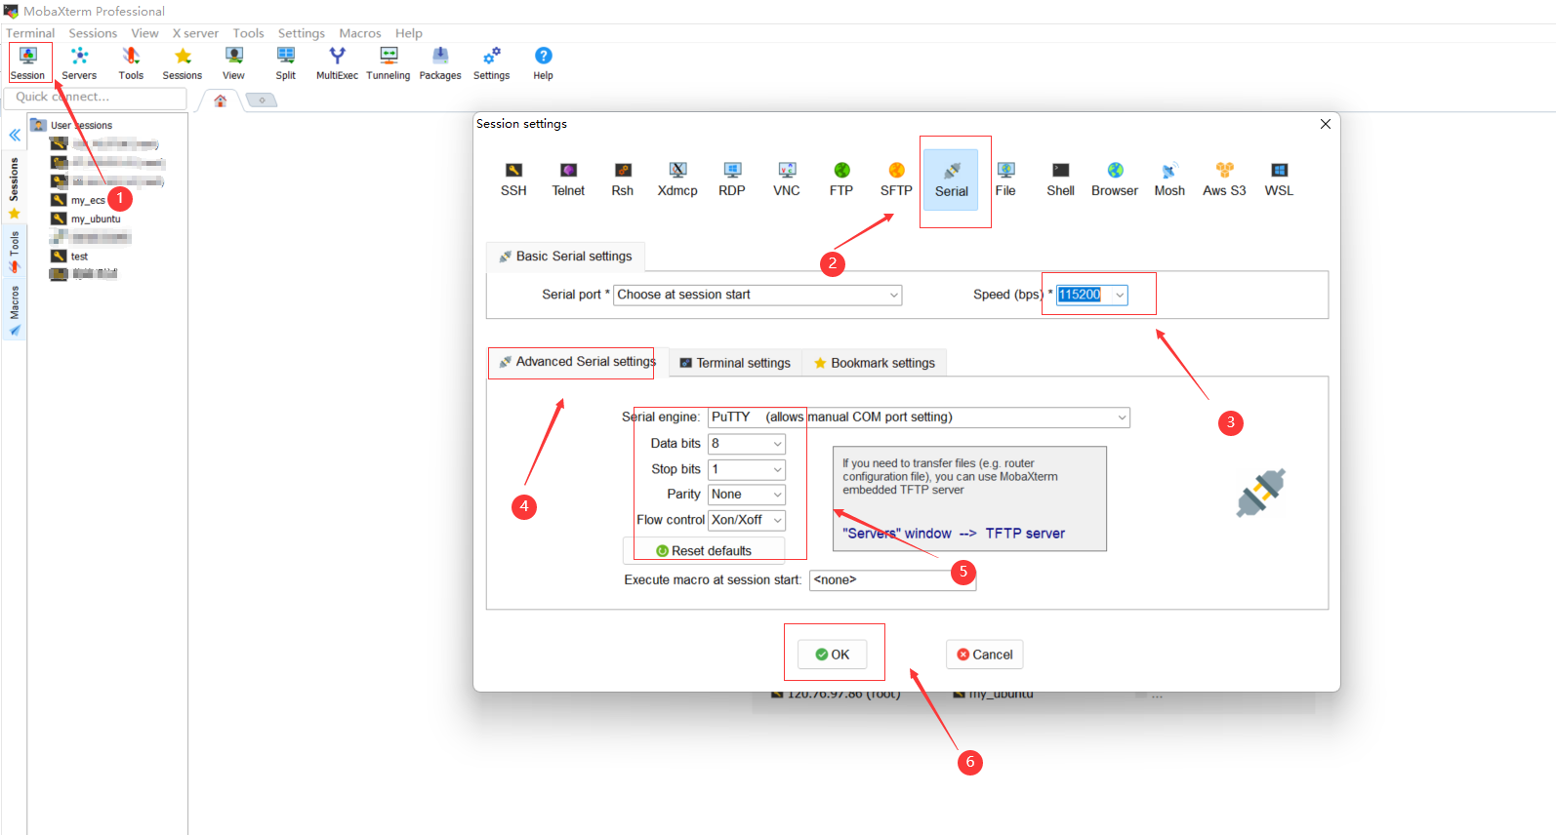Click the Sessions star toolbar icon
The width and height of the screenshot is (1556, 835).
(183, 63)
